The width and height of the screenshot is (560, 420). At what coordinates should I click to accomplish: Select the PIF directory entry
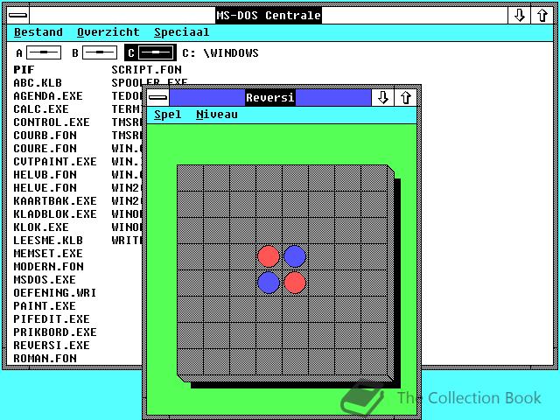point(24,70)
